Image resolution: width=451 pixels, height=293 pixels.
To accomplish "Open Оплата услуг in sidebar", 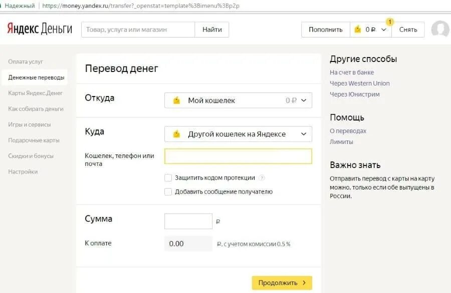I will pyautogui.click(x=26, y=61).
